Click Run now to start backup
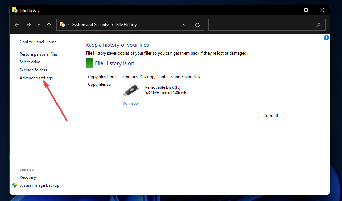The width and height of the screenshot is (342, 201). [131, 103]
